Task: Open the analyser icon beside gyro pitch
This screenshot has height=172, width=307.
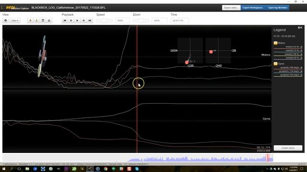Action: tap(301, 71)
